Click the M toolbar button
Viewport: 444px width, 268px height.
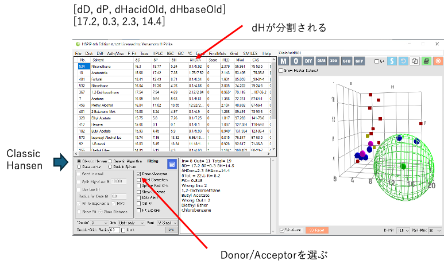tap(283, 61)
